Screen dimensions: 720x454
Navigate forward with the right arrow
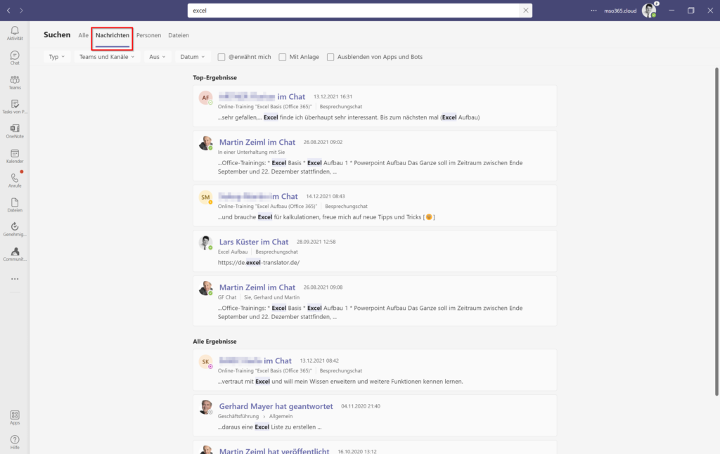coord(21,11)
